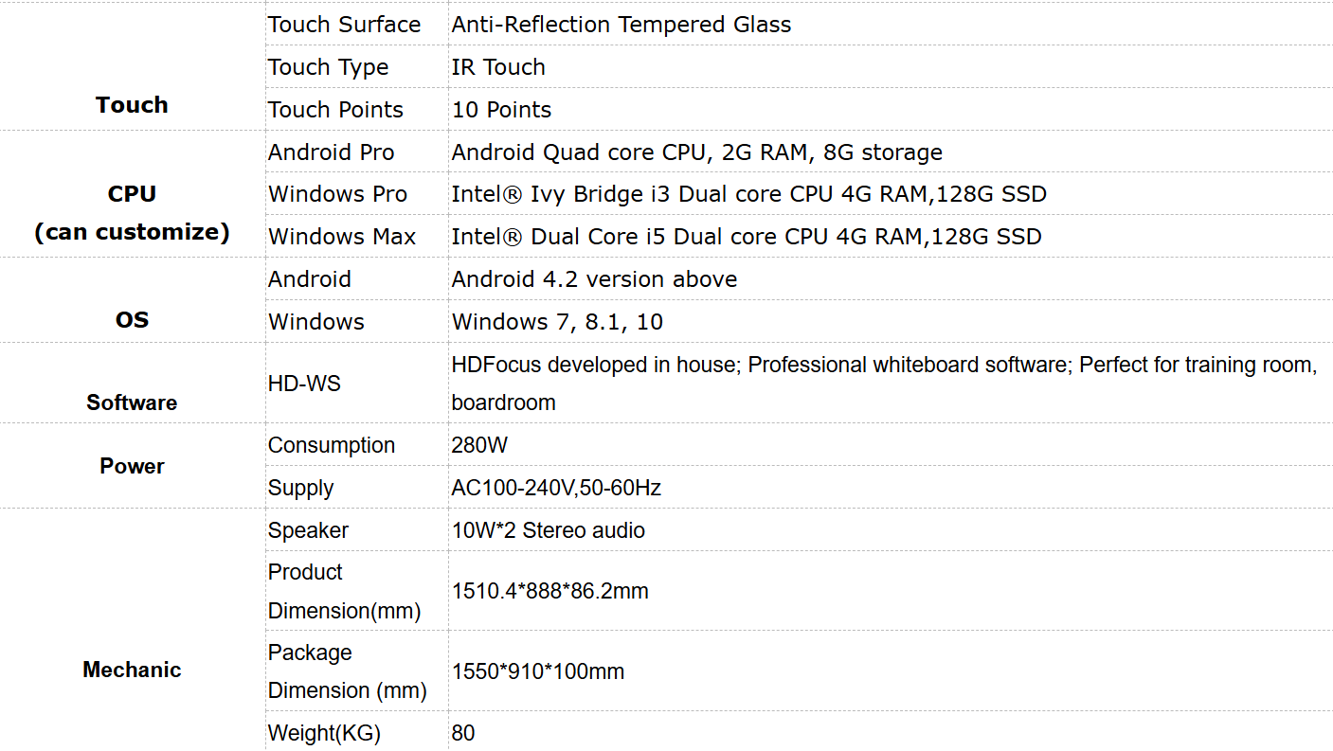The height and width of the screenshot is (751, 1333).
Task: Click the CPU (can customize) heading
Action: pyautogui.click(x=132, y=213)
